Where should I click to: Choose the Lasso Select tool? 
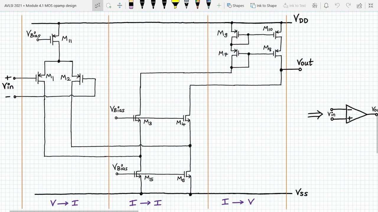[x=109, y=6]
